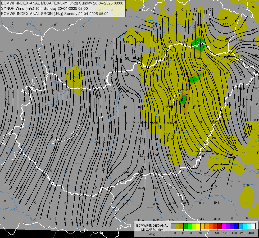Image resolution: width=259 pixels, height=238 pixels.
Task: Click the legend tick label 90
Action: coord(217,233)
